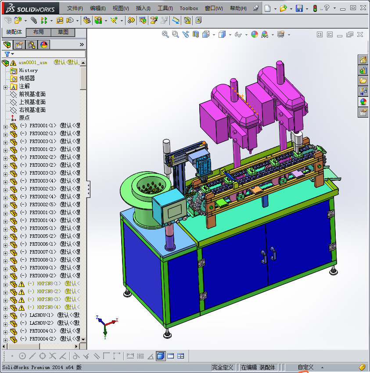Click the 自定义 status bar units button
Screen dimensions: 370x373
305,367
